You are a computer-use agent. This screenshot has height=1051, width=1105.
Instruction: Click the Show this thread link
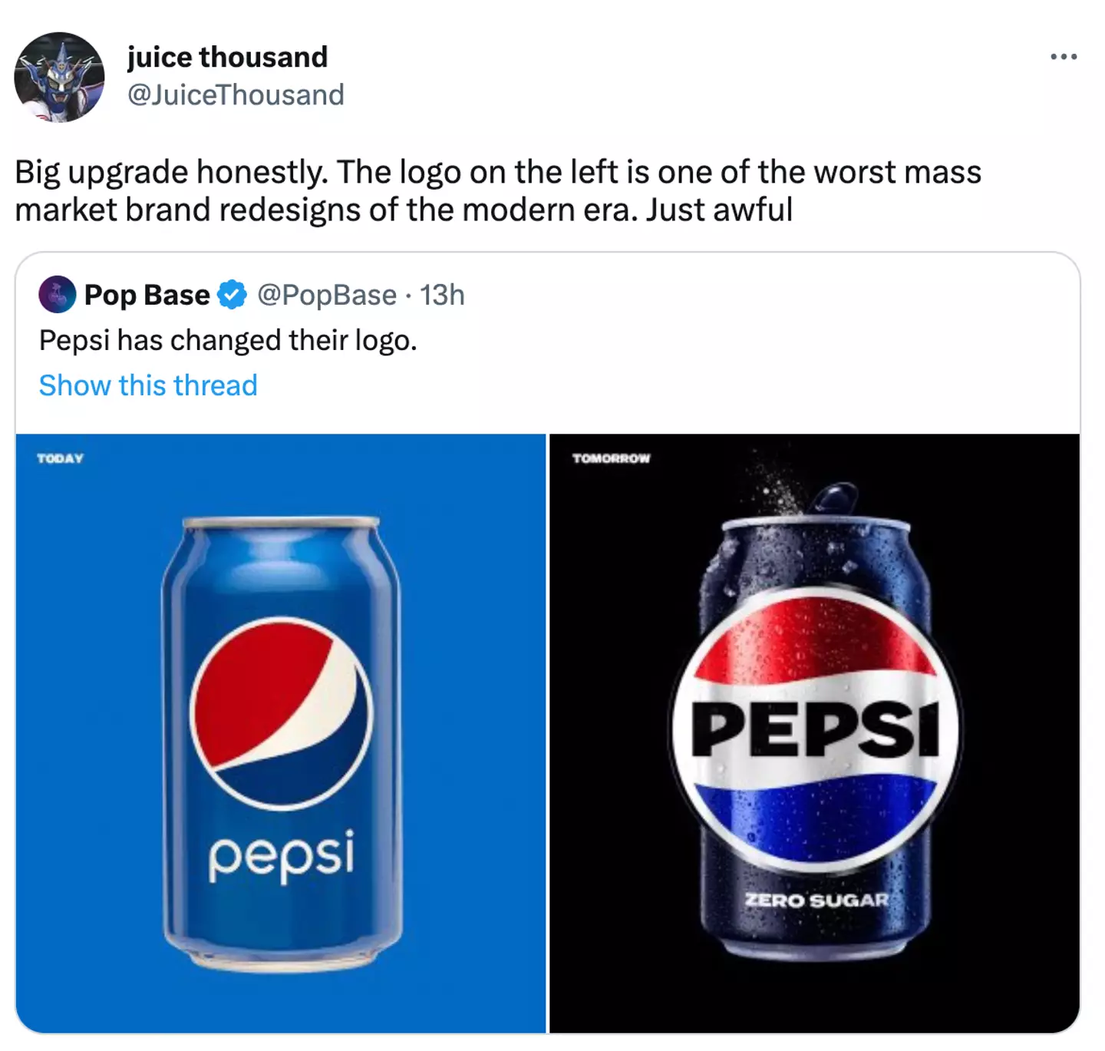[x=148, y=385]
